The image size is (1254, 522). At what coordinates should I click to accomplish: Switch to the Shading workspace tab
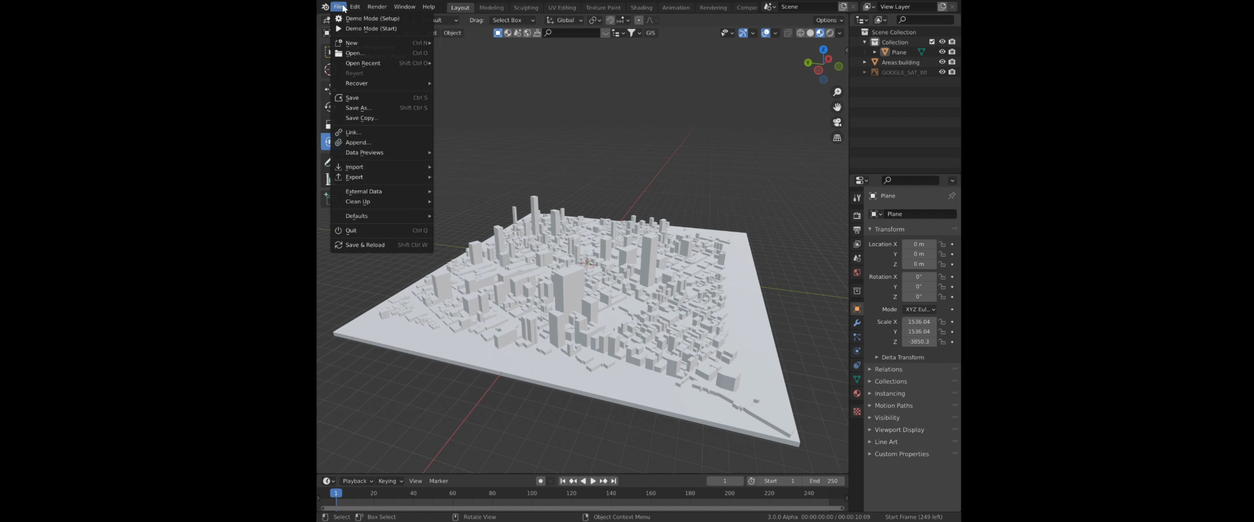pyautogui.click(x=641, y=7)
